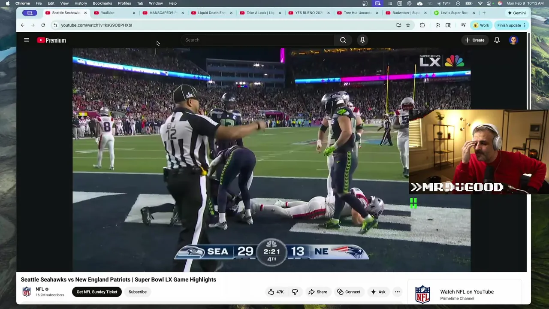
Task: Open Chrome menu via Finish update
Action: pyautogui.click(x=512, y=25)
